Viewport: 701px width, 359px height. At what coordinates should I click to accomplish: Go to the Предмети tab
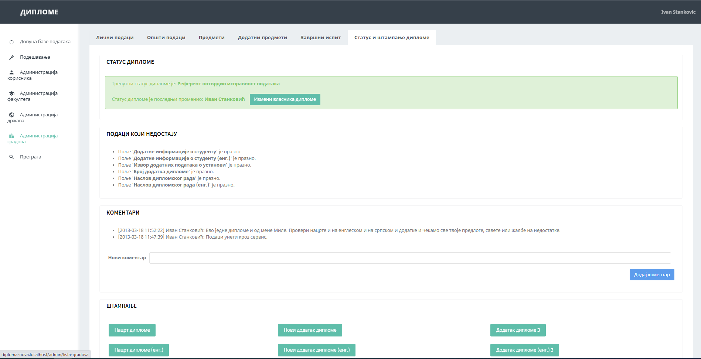click(x=211, y=38)
